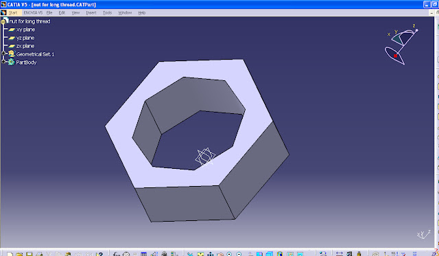Click the Measure Between icon
The width and height of the screenshot is (439, 256).
(x=340, y=254)
